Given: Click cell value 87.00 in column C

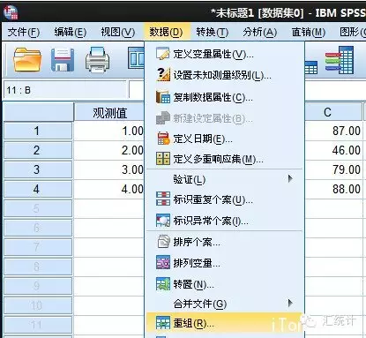Looking at the screenshot, I should (333, 131).
